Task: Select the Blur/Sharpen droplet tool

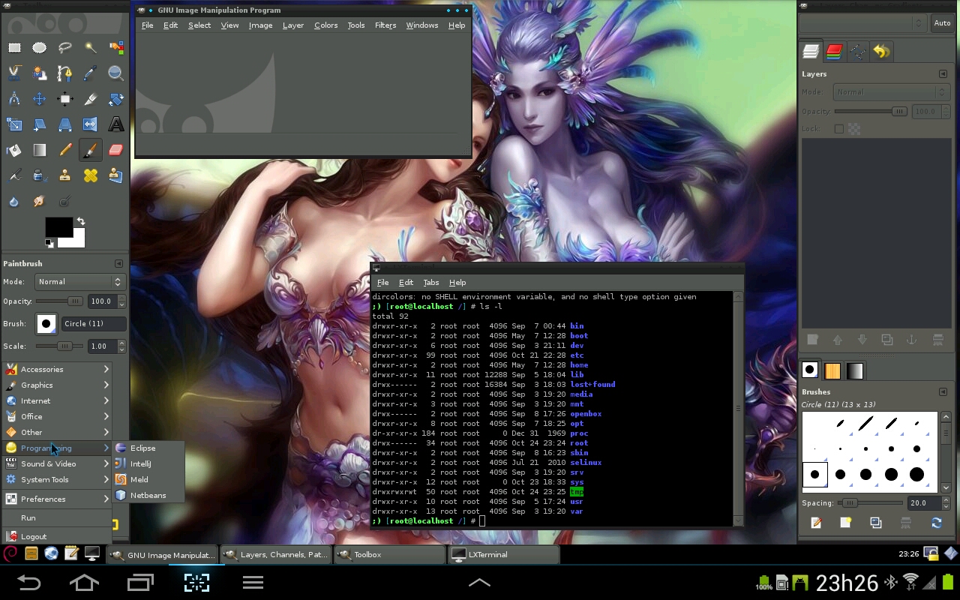Action: click(x=14, y=201)
